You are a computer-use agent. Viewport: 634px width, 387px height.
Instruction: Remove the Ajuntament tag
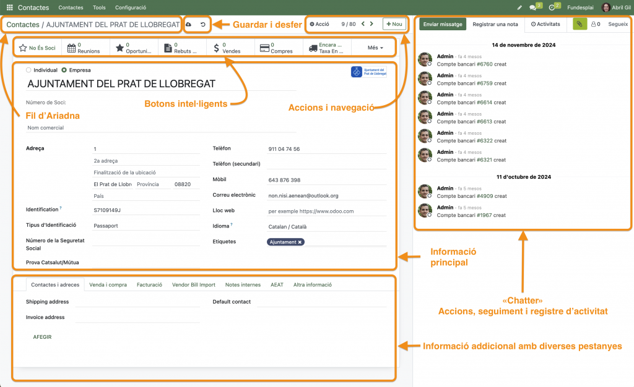300,242
